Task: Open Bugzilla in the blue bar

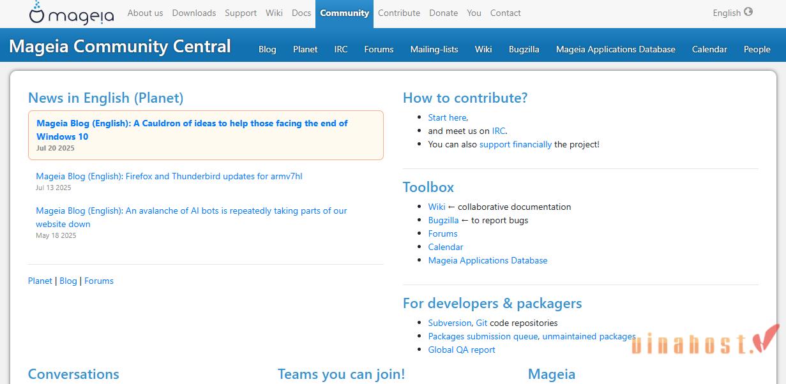Action: click(524, 49)
